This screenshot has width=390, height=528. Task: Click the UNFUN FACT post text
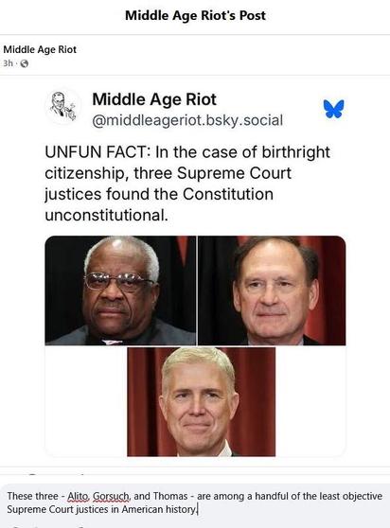click(187, 184)
